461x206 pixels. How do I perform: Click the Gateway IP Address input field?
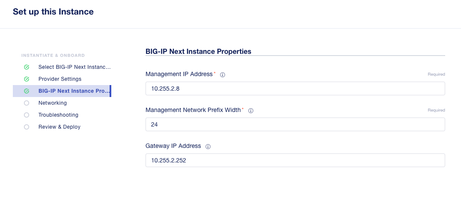[x=295, y=160]
